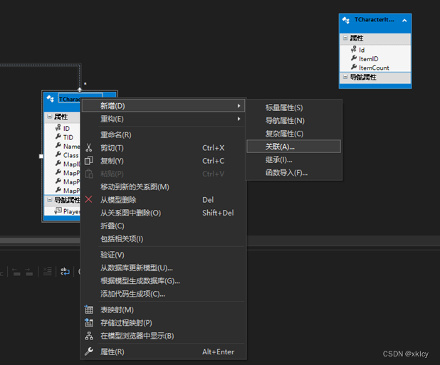Click stored procedure mapping icon
The height and width of the screenshot is (365, 440).
coord(89,323)
